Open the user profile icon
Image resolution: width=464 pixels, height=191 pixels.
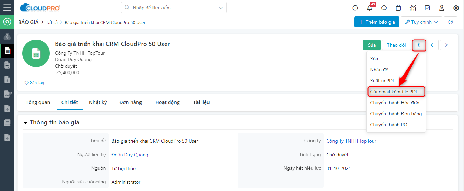click(x=442, y=8)
